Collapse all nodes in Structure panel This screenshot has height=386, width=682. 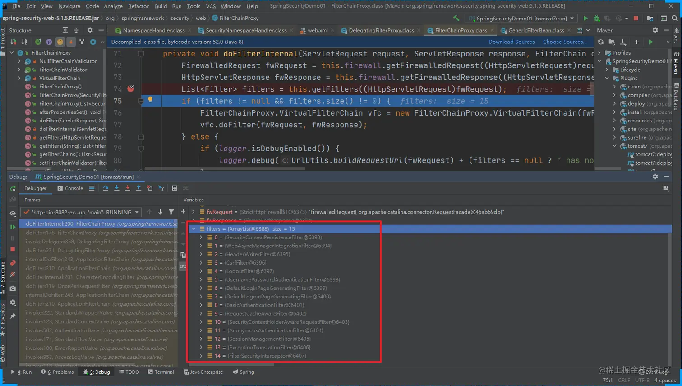tap(76, 30)
